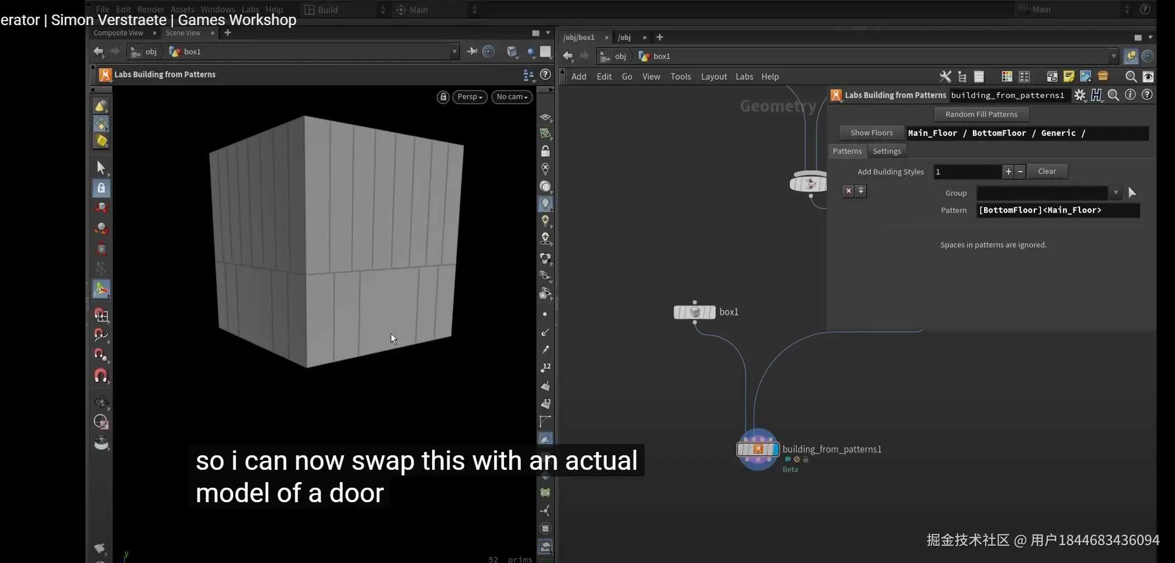Screen dimensions: 1175x563
Task: Click the node info icon
Action: [1130, 95]
